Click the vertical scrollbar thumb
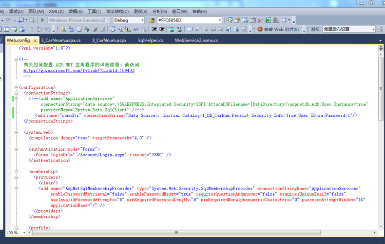This screenshot has height=244, width=385. pos(380,89)
